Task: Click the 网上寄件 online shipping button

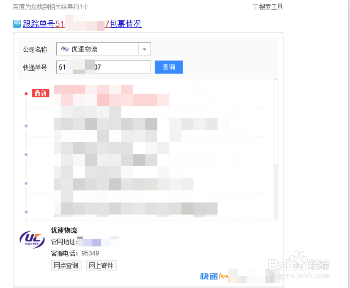Action: point(101,265)
